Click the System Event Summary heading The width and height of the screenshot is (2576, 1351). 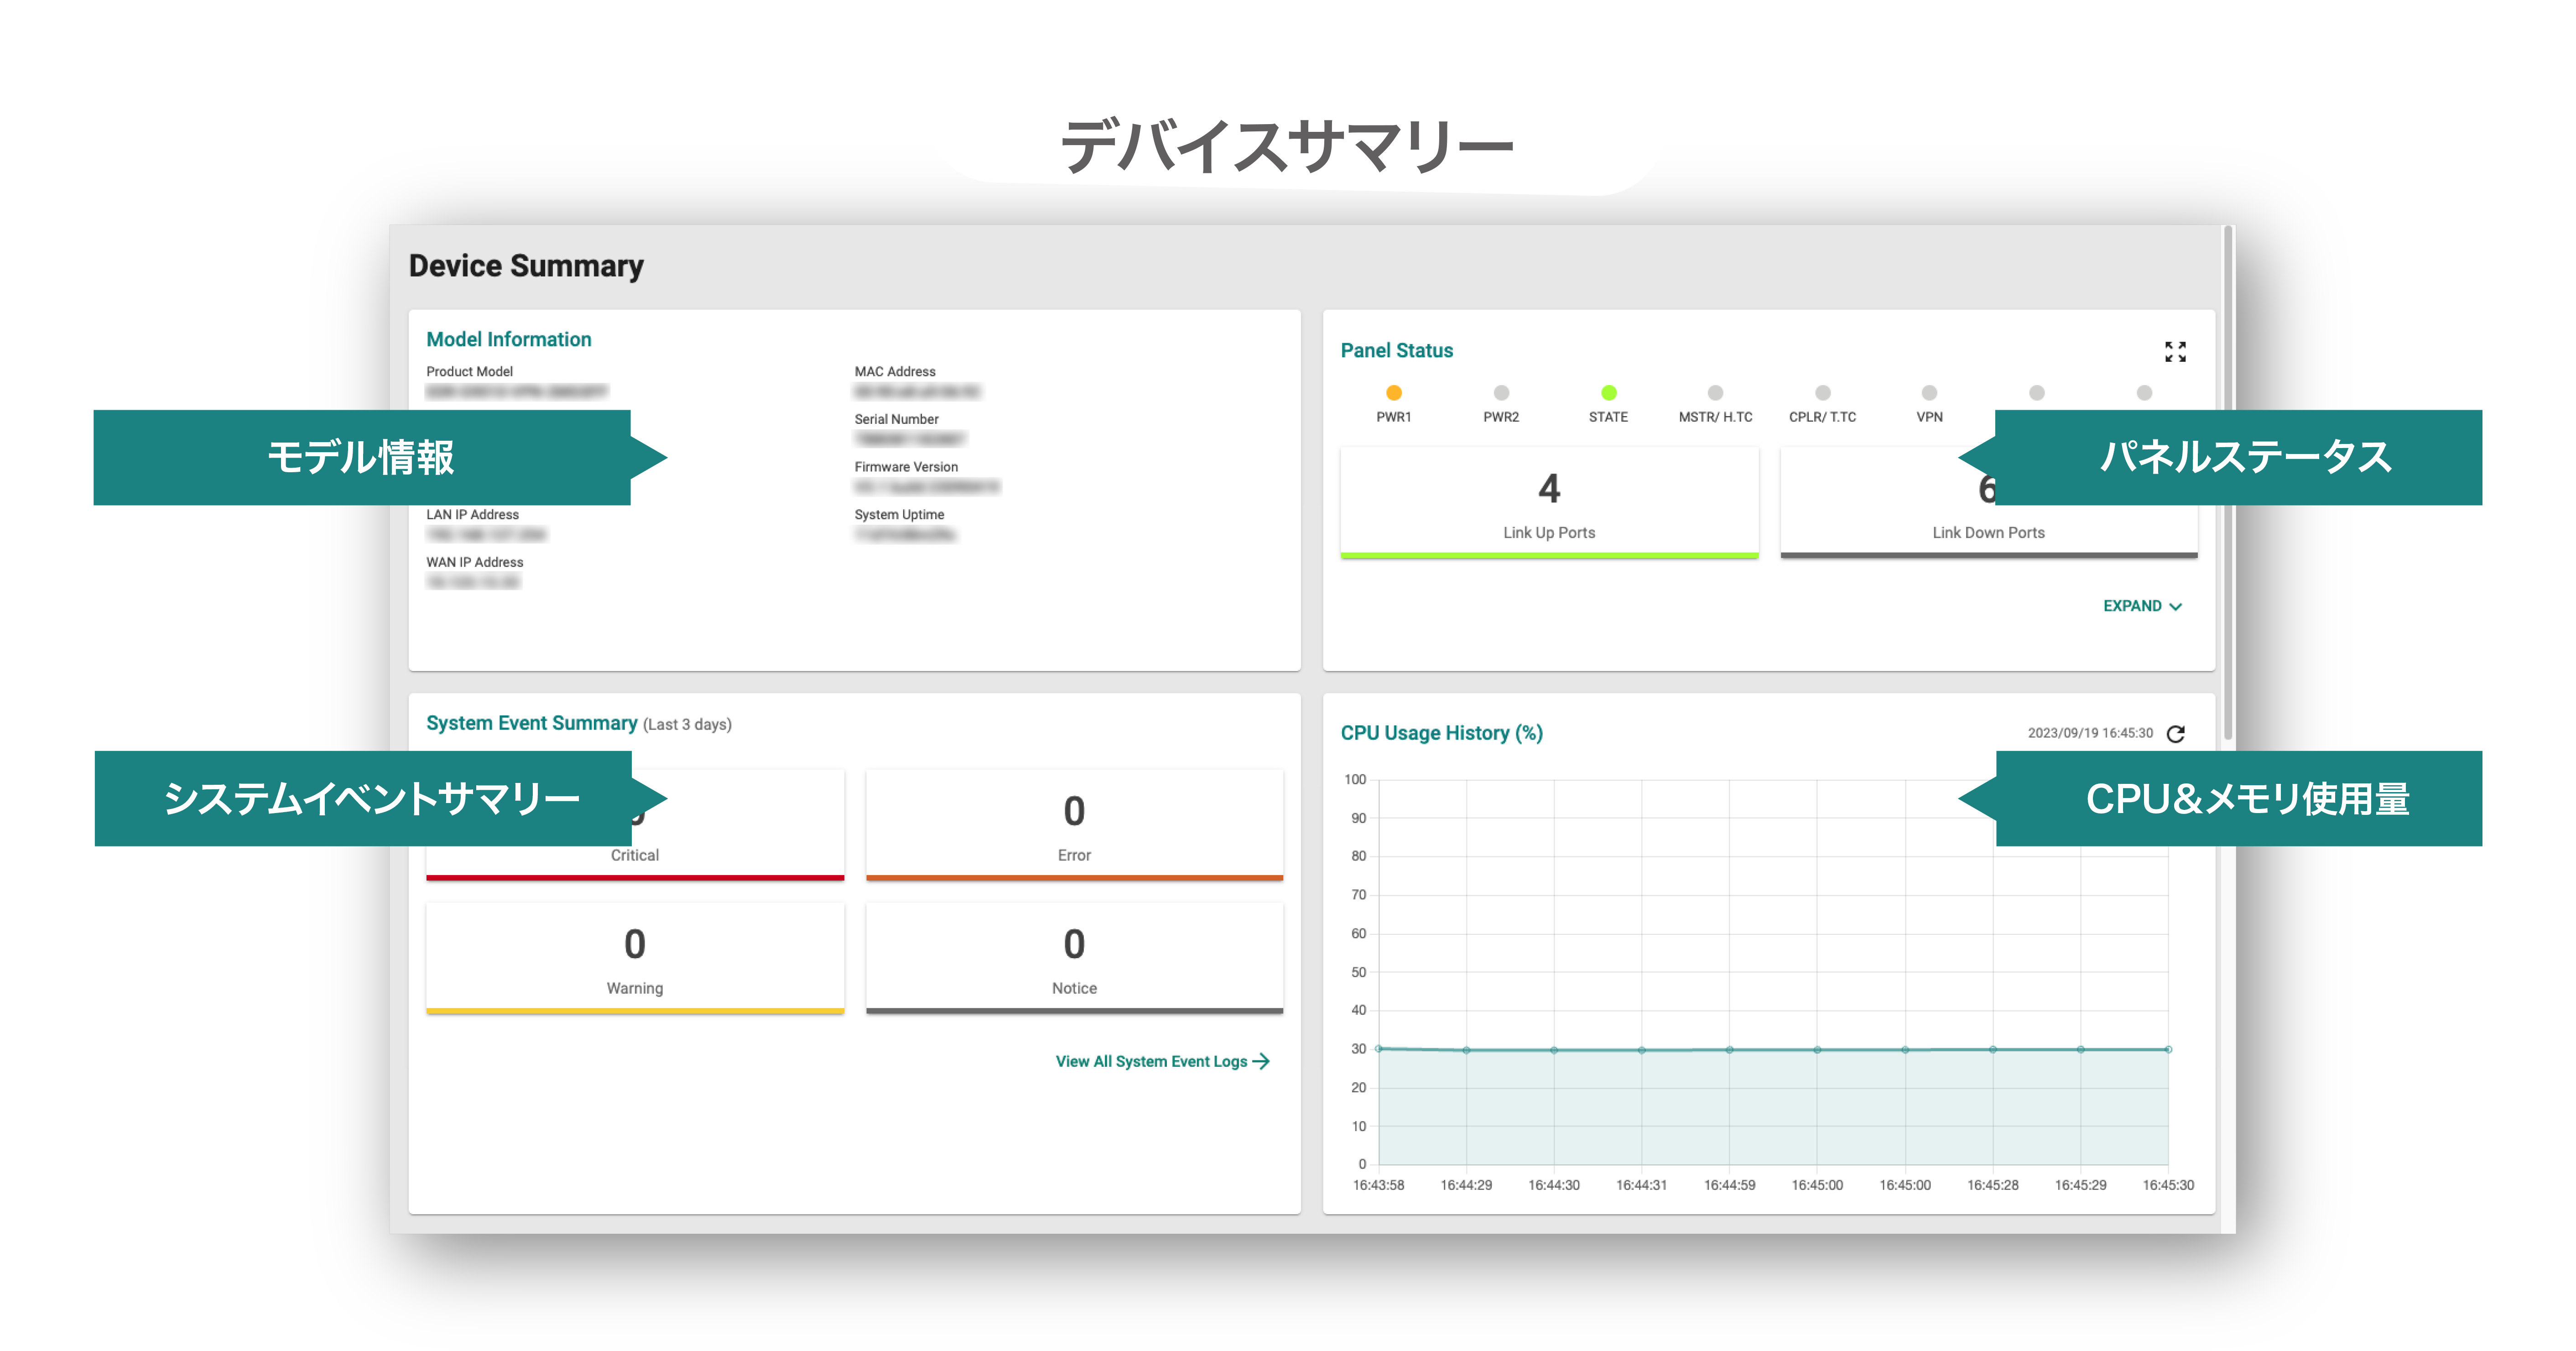pyautogui.click(x=531, y=723)
